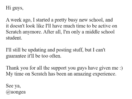Click "pretty busy new school" phrase
Image resolution: width=132 pixels, height=99 pixels.
(79, 20)
